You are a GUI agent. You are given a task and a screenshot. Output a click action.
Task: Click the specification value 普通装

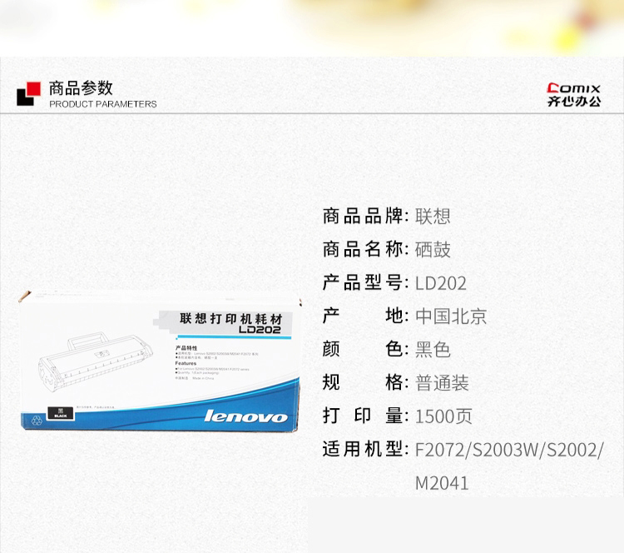(442, 383)
